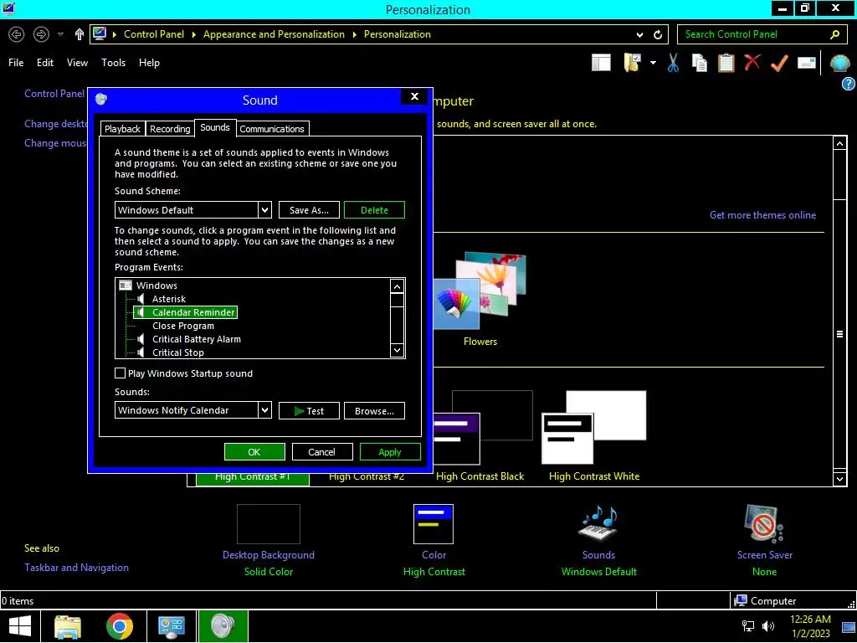857x643 pixels.
Task: Open the folder options dropdown arrow
Action: 653,63
